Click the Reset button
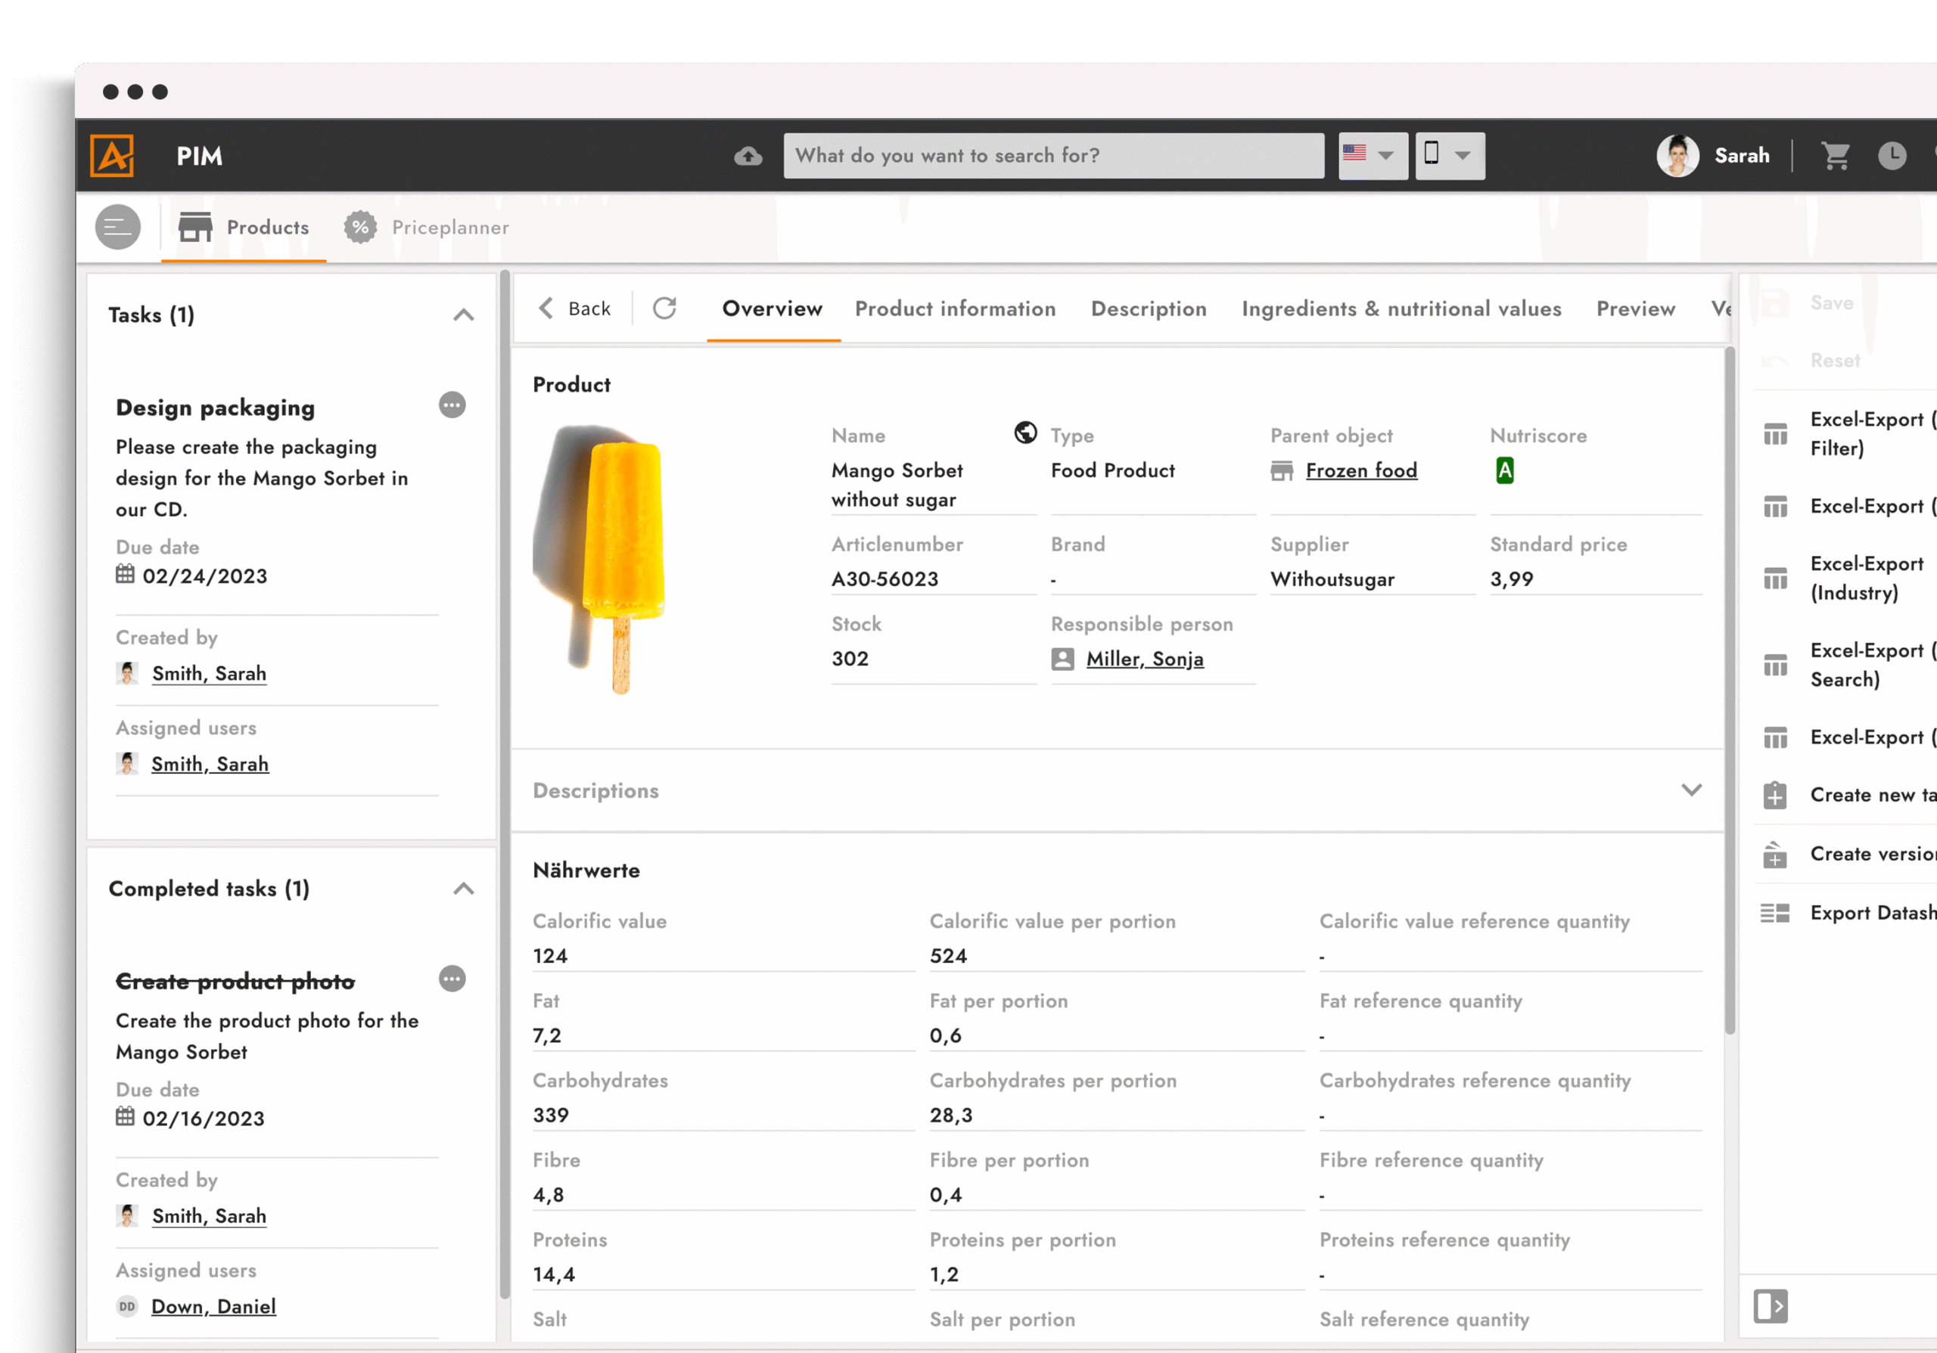 (x=1835, y=361)
